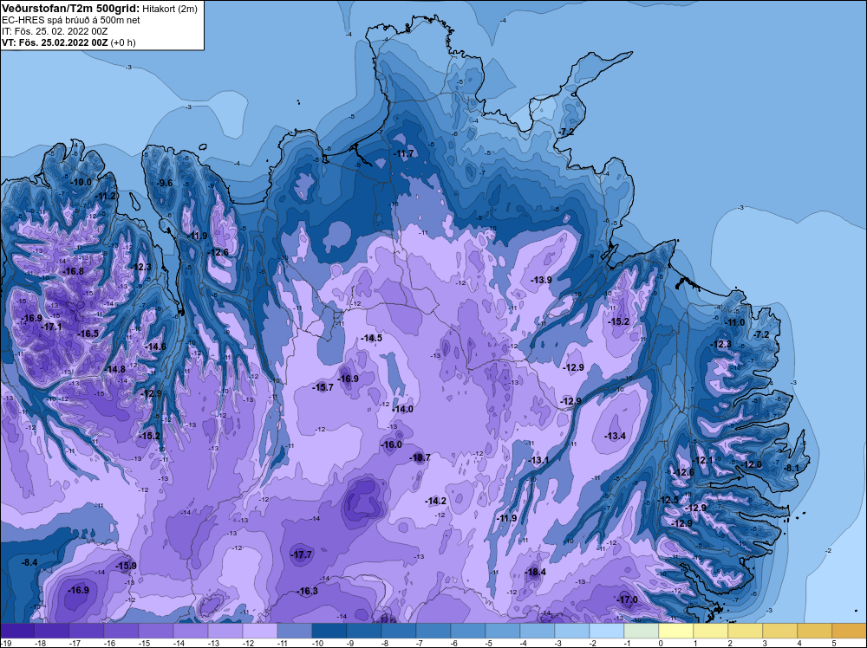Screen dimensions: 867x648
Task: Select the -12.0 temperature value
Action: [x=752, y=464]
